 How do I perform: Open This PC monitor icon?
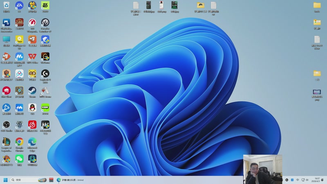coord(7,39)
